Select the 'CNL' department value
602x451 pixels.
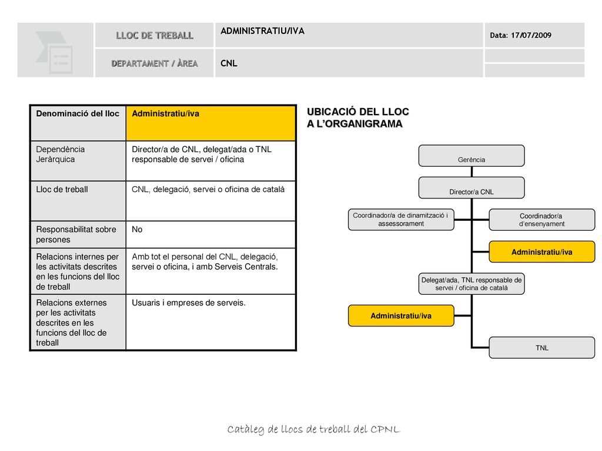[x=229, y=63]
